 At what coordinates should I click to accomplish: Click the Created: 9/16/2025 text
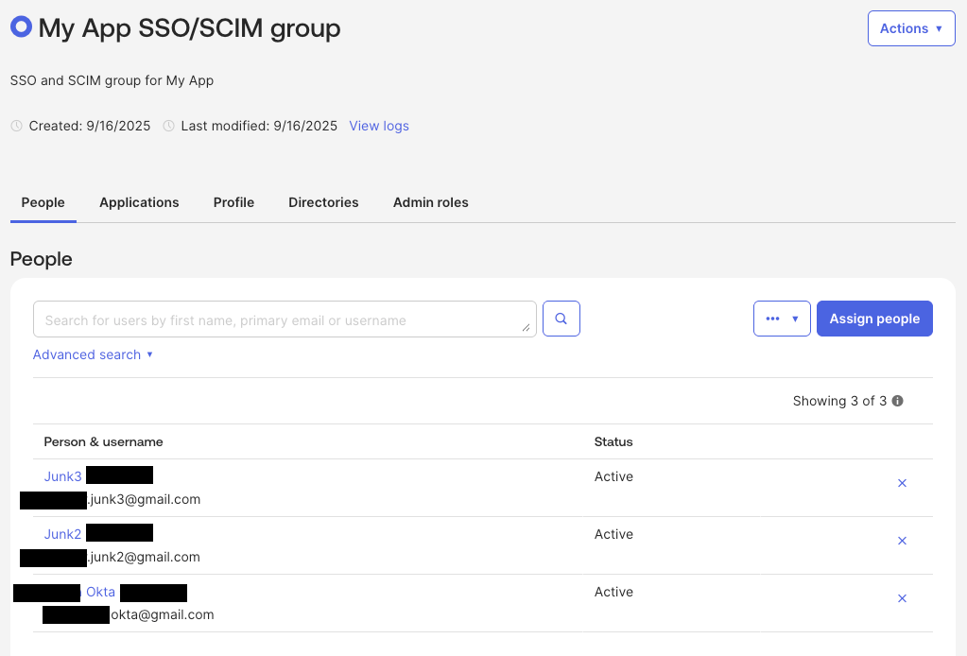90,126
